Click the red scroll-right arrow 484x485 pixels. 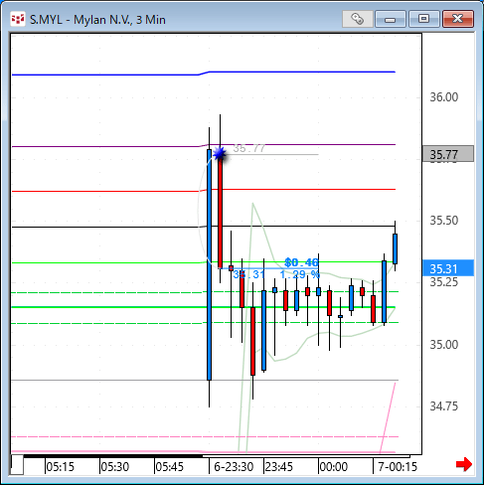464,464
